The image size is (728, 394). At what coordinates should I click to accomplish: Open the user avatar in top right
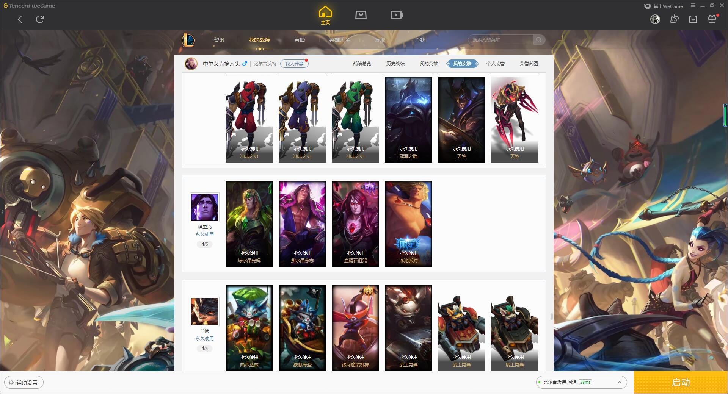pos(655,19)
